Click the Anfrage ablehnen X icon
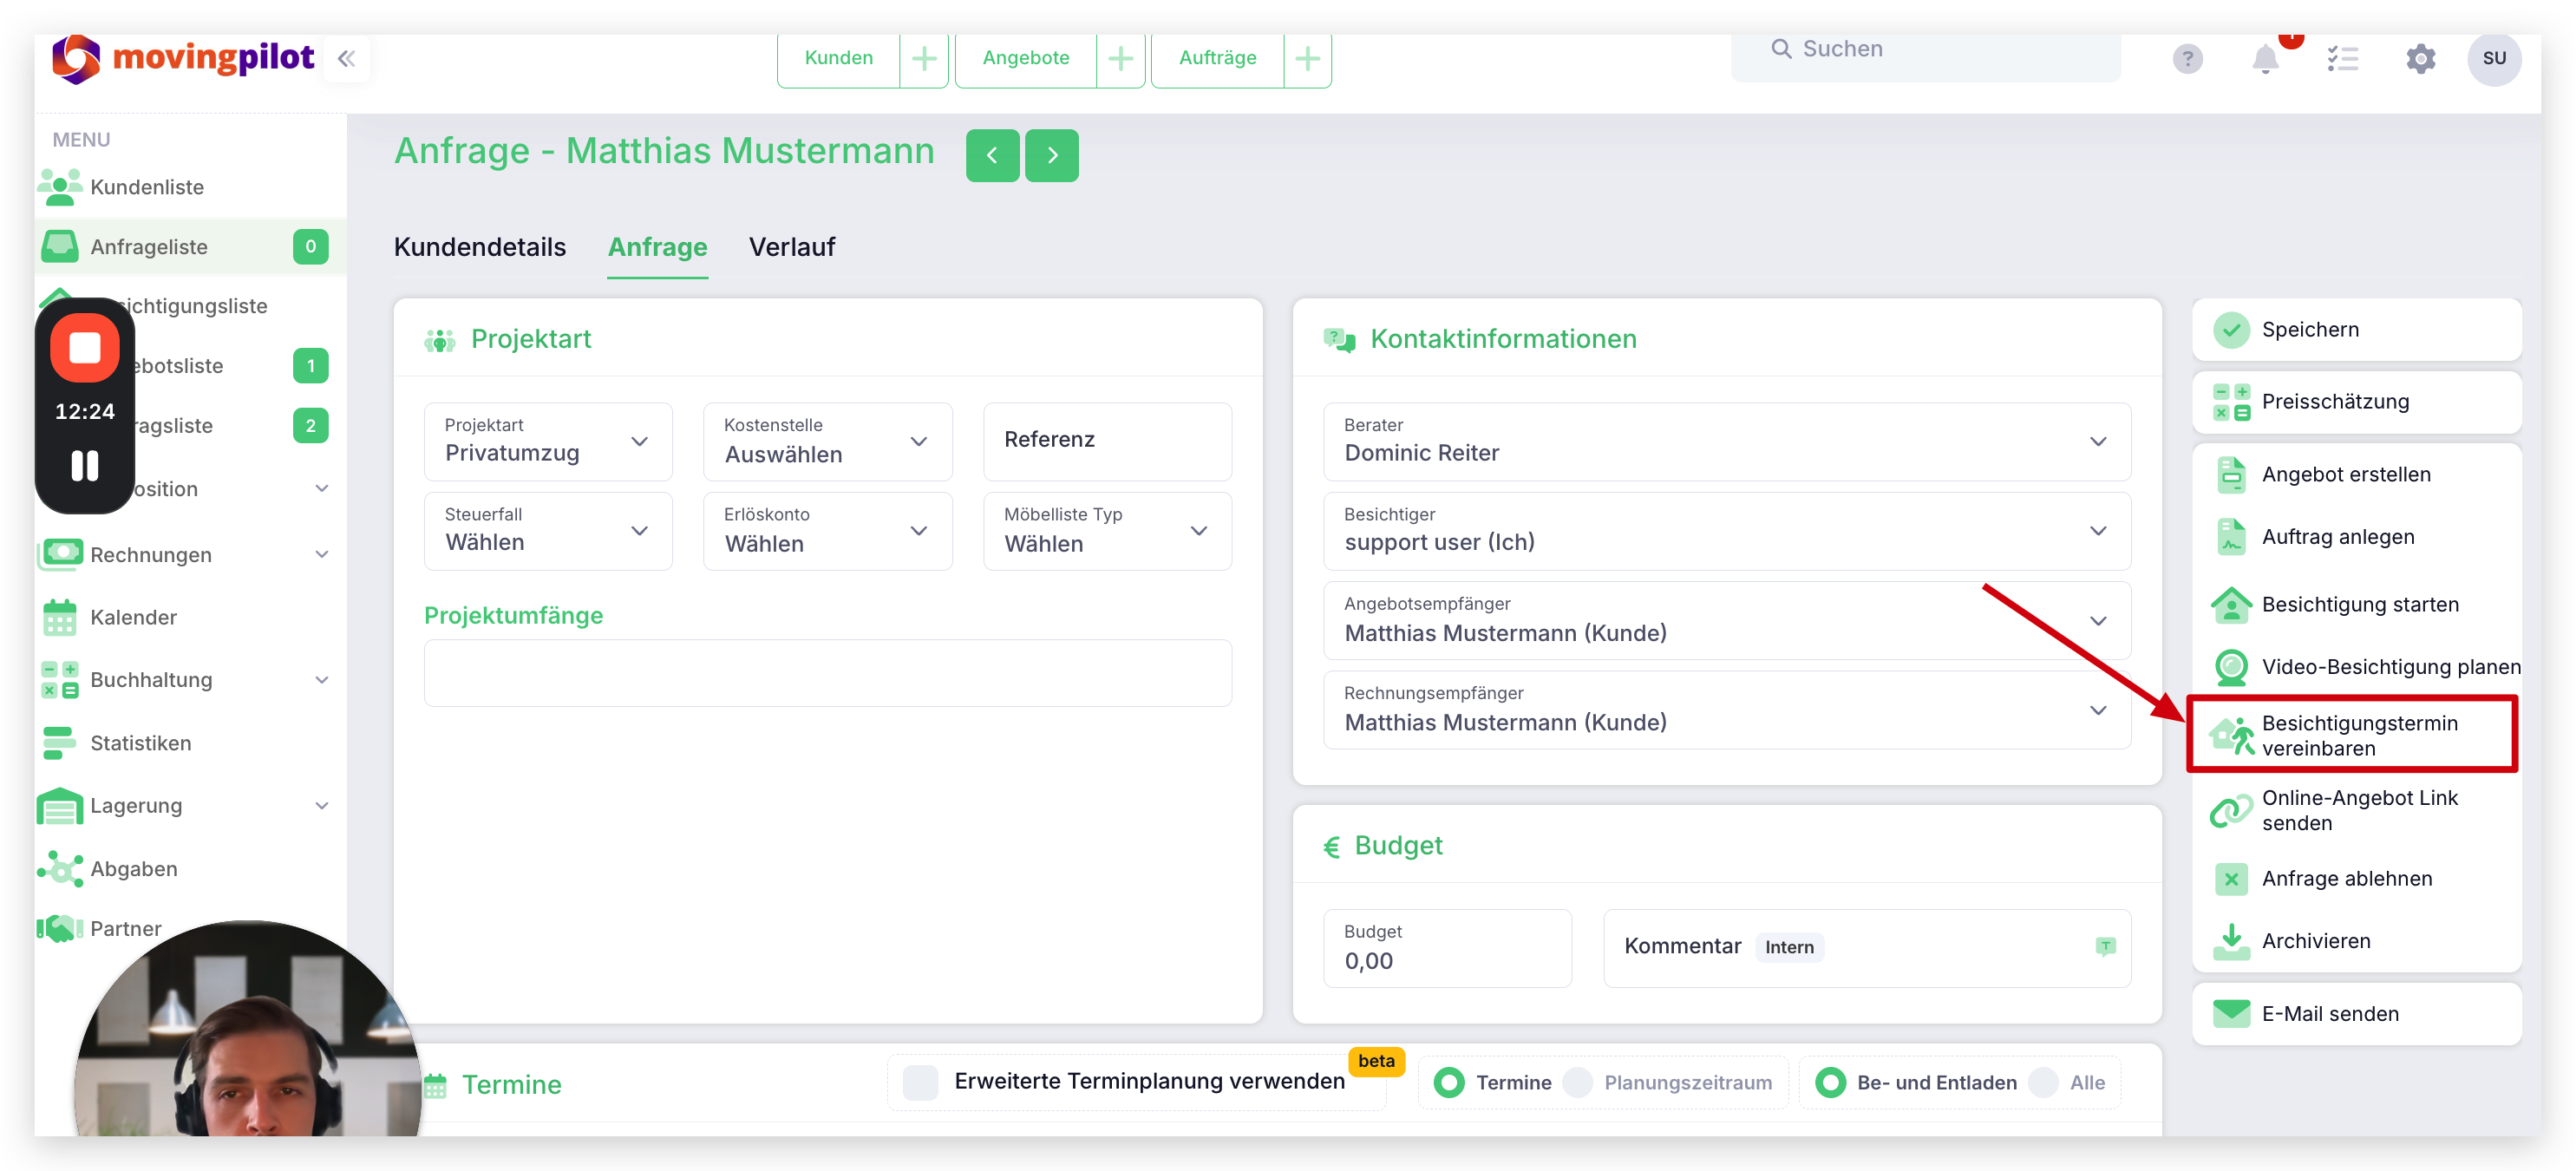 [x=2230, y=879]
